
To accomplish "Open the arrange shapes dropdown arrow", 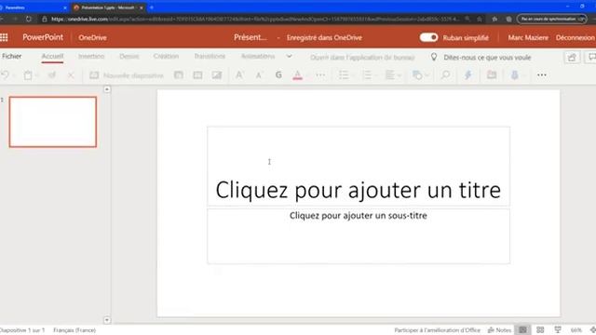I will (x=427, y=75).
